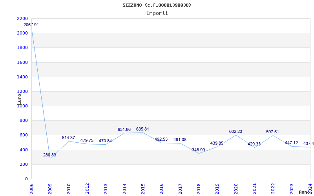Click the 2018 year label

tap(199, 189)
